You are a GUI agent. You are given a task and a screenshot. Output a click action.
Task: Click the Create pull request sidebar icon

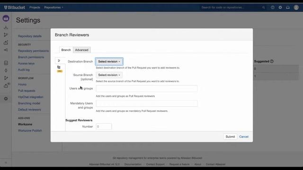tap(6, 42)
